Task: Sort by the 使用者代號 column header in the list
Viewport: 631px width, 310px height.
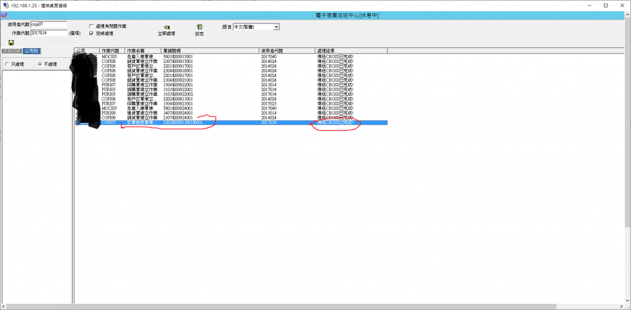Action: click(287, 51)
